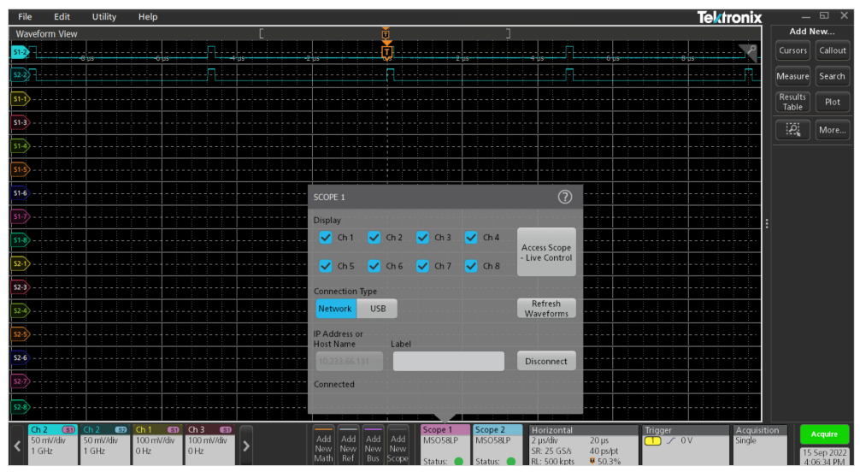Select the S2-5 waveform handle
The width and height of the screenshot is (860, 472).
[21, 334]
